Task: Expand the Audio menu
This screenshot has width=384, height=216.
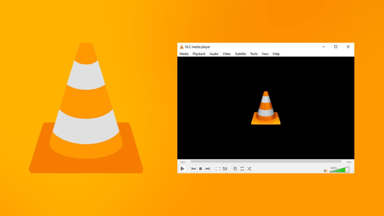Action: pyautogui.click(x=214, y=54)
